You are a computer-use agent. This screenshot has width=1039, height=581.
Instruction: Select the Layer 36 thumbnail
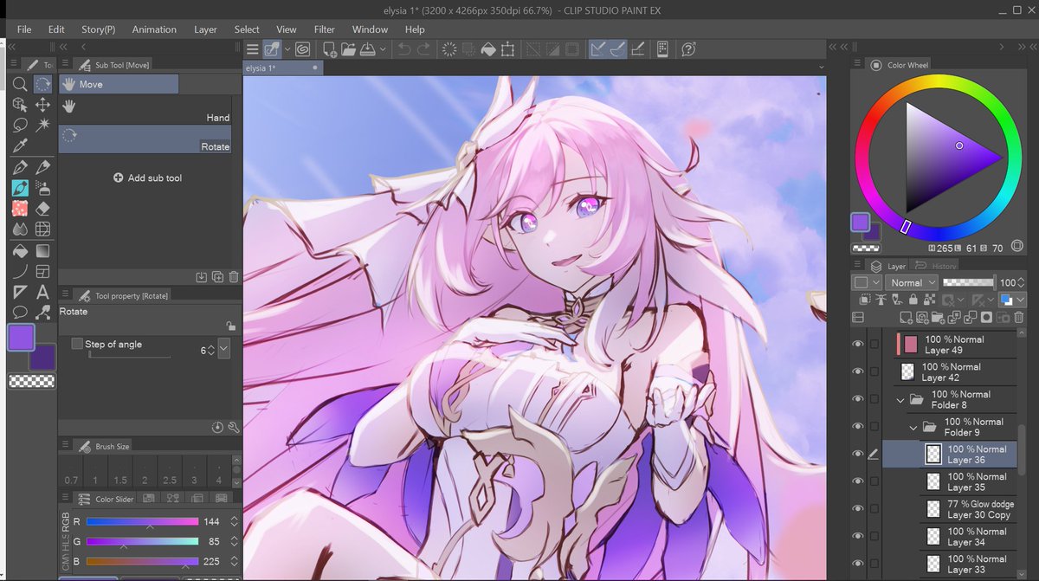click(933, 454)
